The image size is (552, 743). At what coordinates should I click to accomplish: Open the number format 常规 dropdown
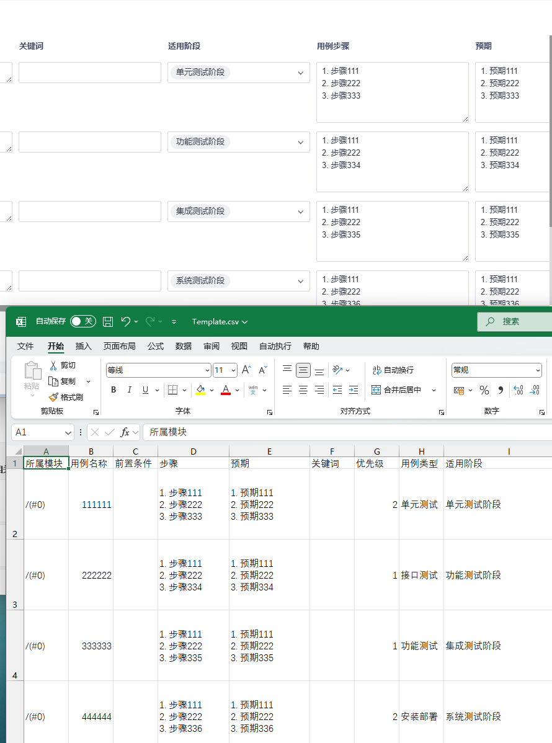click(x=538, y=370)
